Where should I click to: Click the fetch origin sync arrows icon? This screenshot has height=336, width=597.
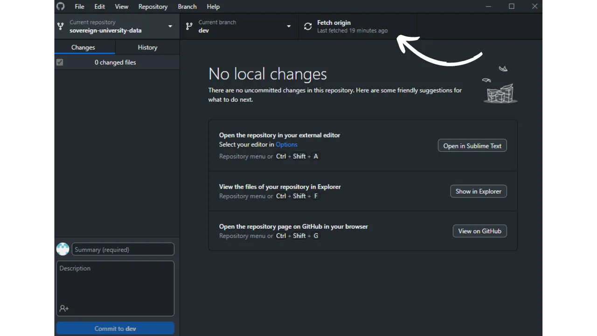point(308,27)
